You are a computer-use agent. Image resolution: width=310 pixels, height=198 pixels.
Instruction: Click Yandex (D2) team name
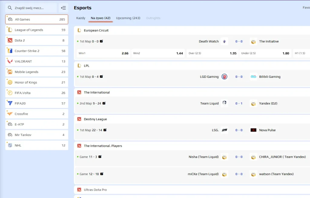coord(268,103)
